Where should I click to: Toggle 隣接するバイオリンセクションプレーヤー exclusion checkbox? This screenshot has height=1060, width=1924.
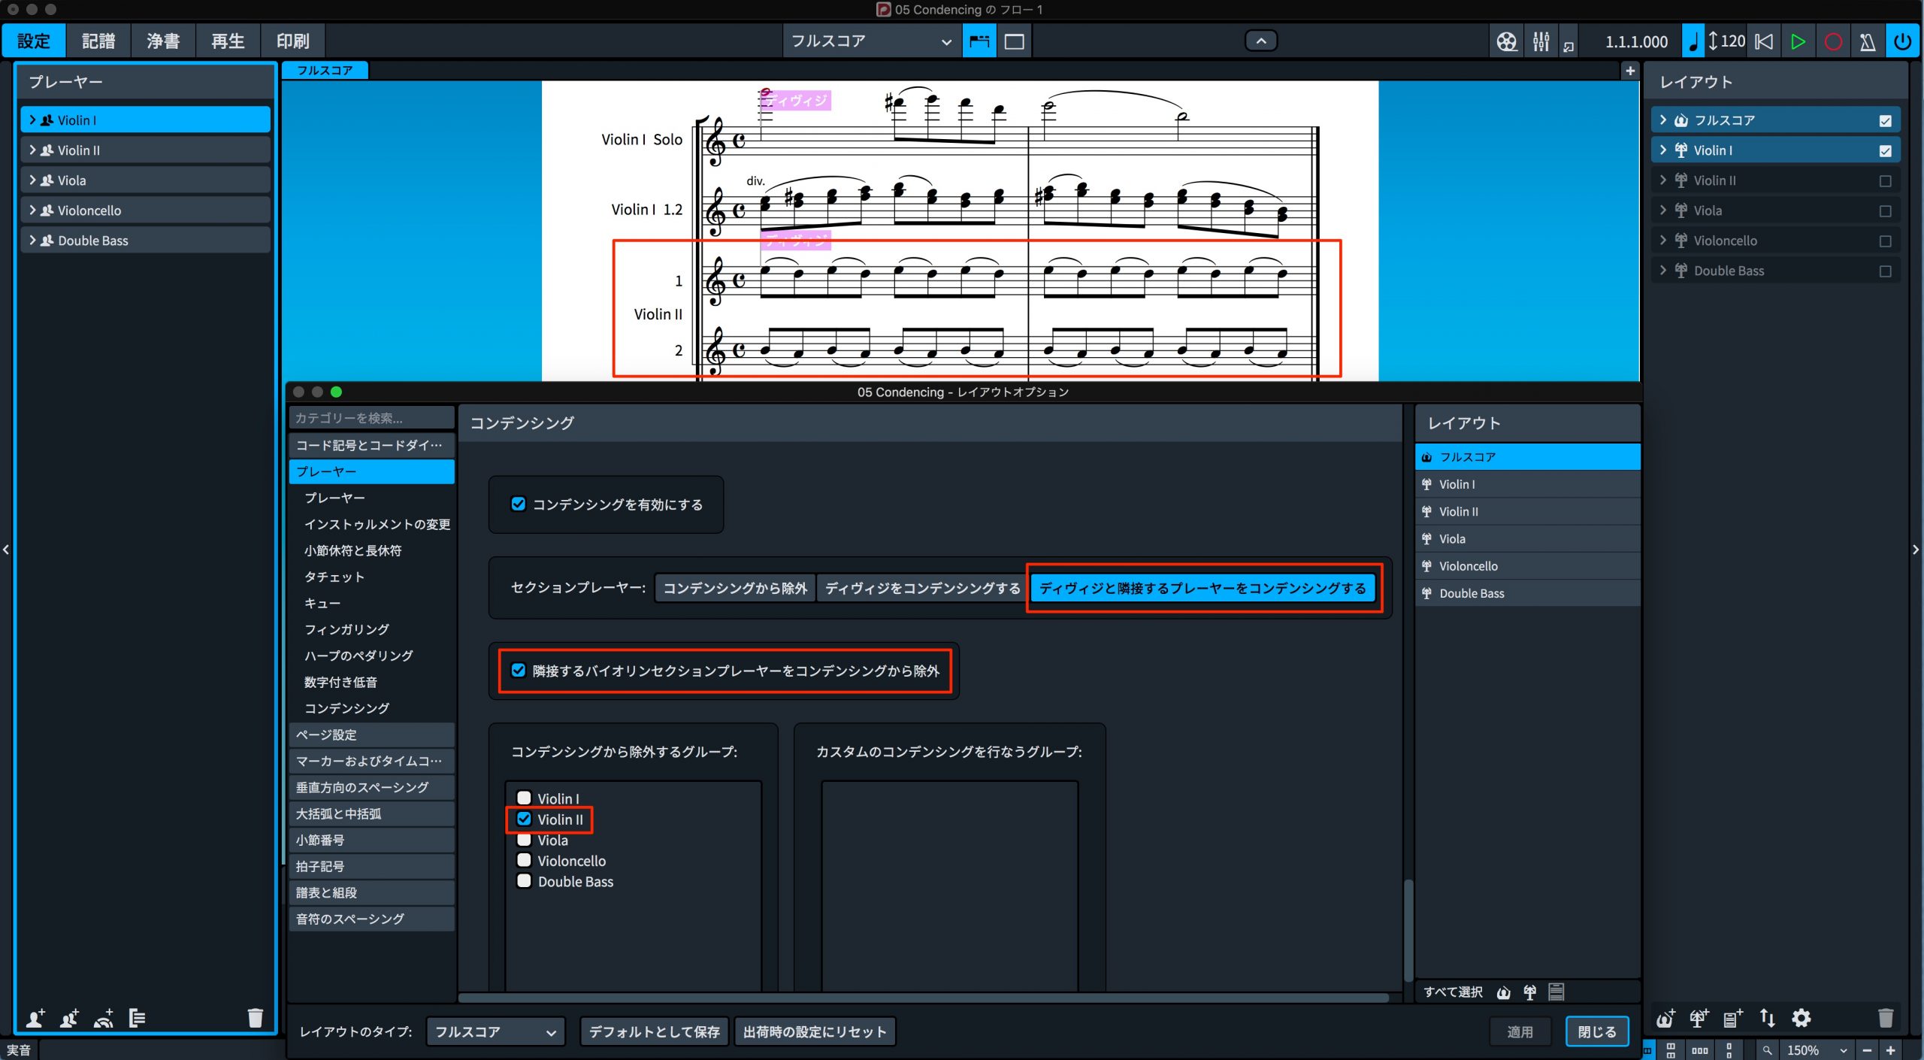(519, 670)
